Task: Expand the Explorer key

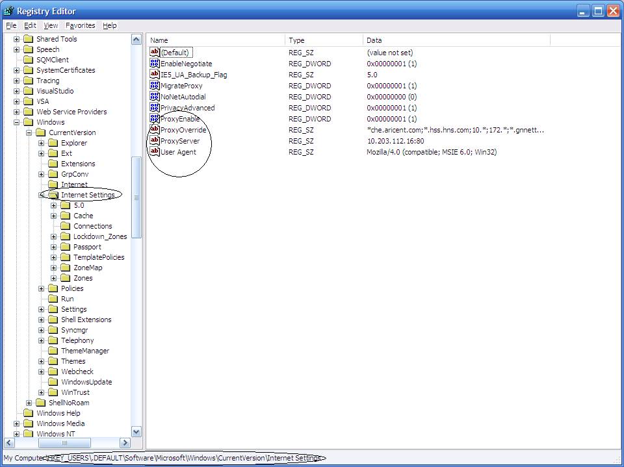Action: coord(41,143)
